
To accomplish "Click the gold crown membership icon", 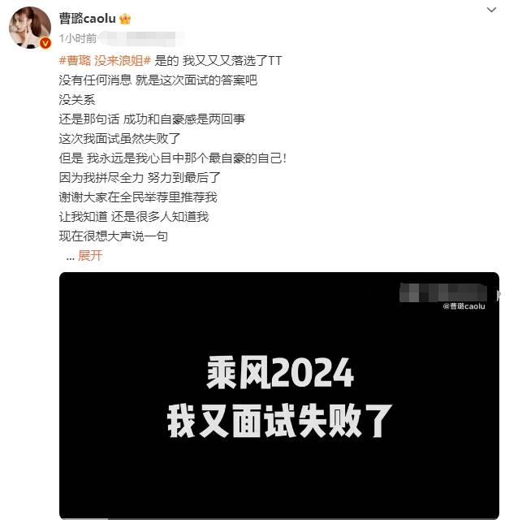I will point(125,19).
